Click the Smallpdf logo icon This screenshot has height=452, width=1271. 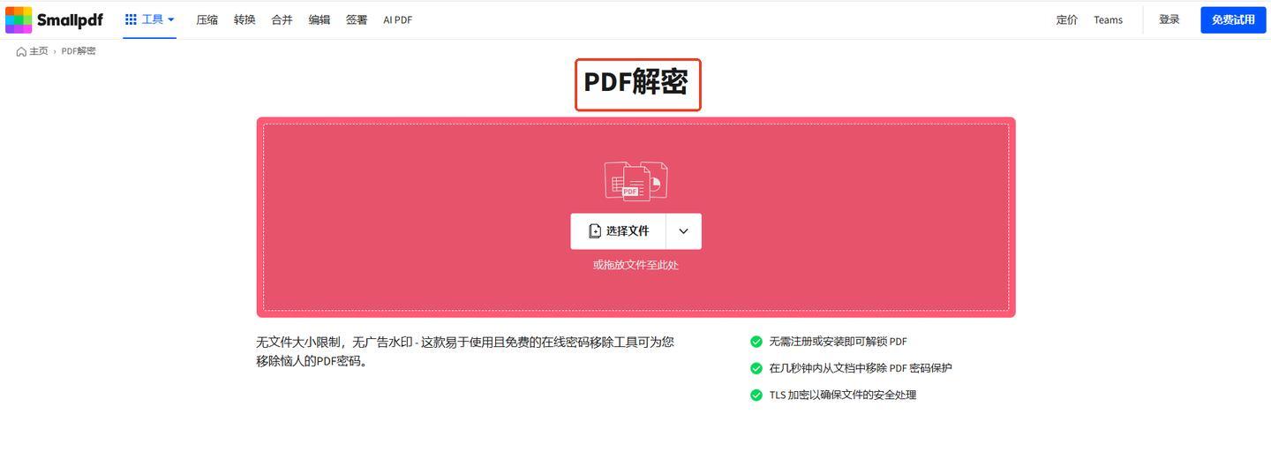click(x=19, y=19)
